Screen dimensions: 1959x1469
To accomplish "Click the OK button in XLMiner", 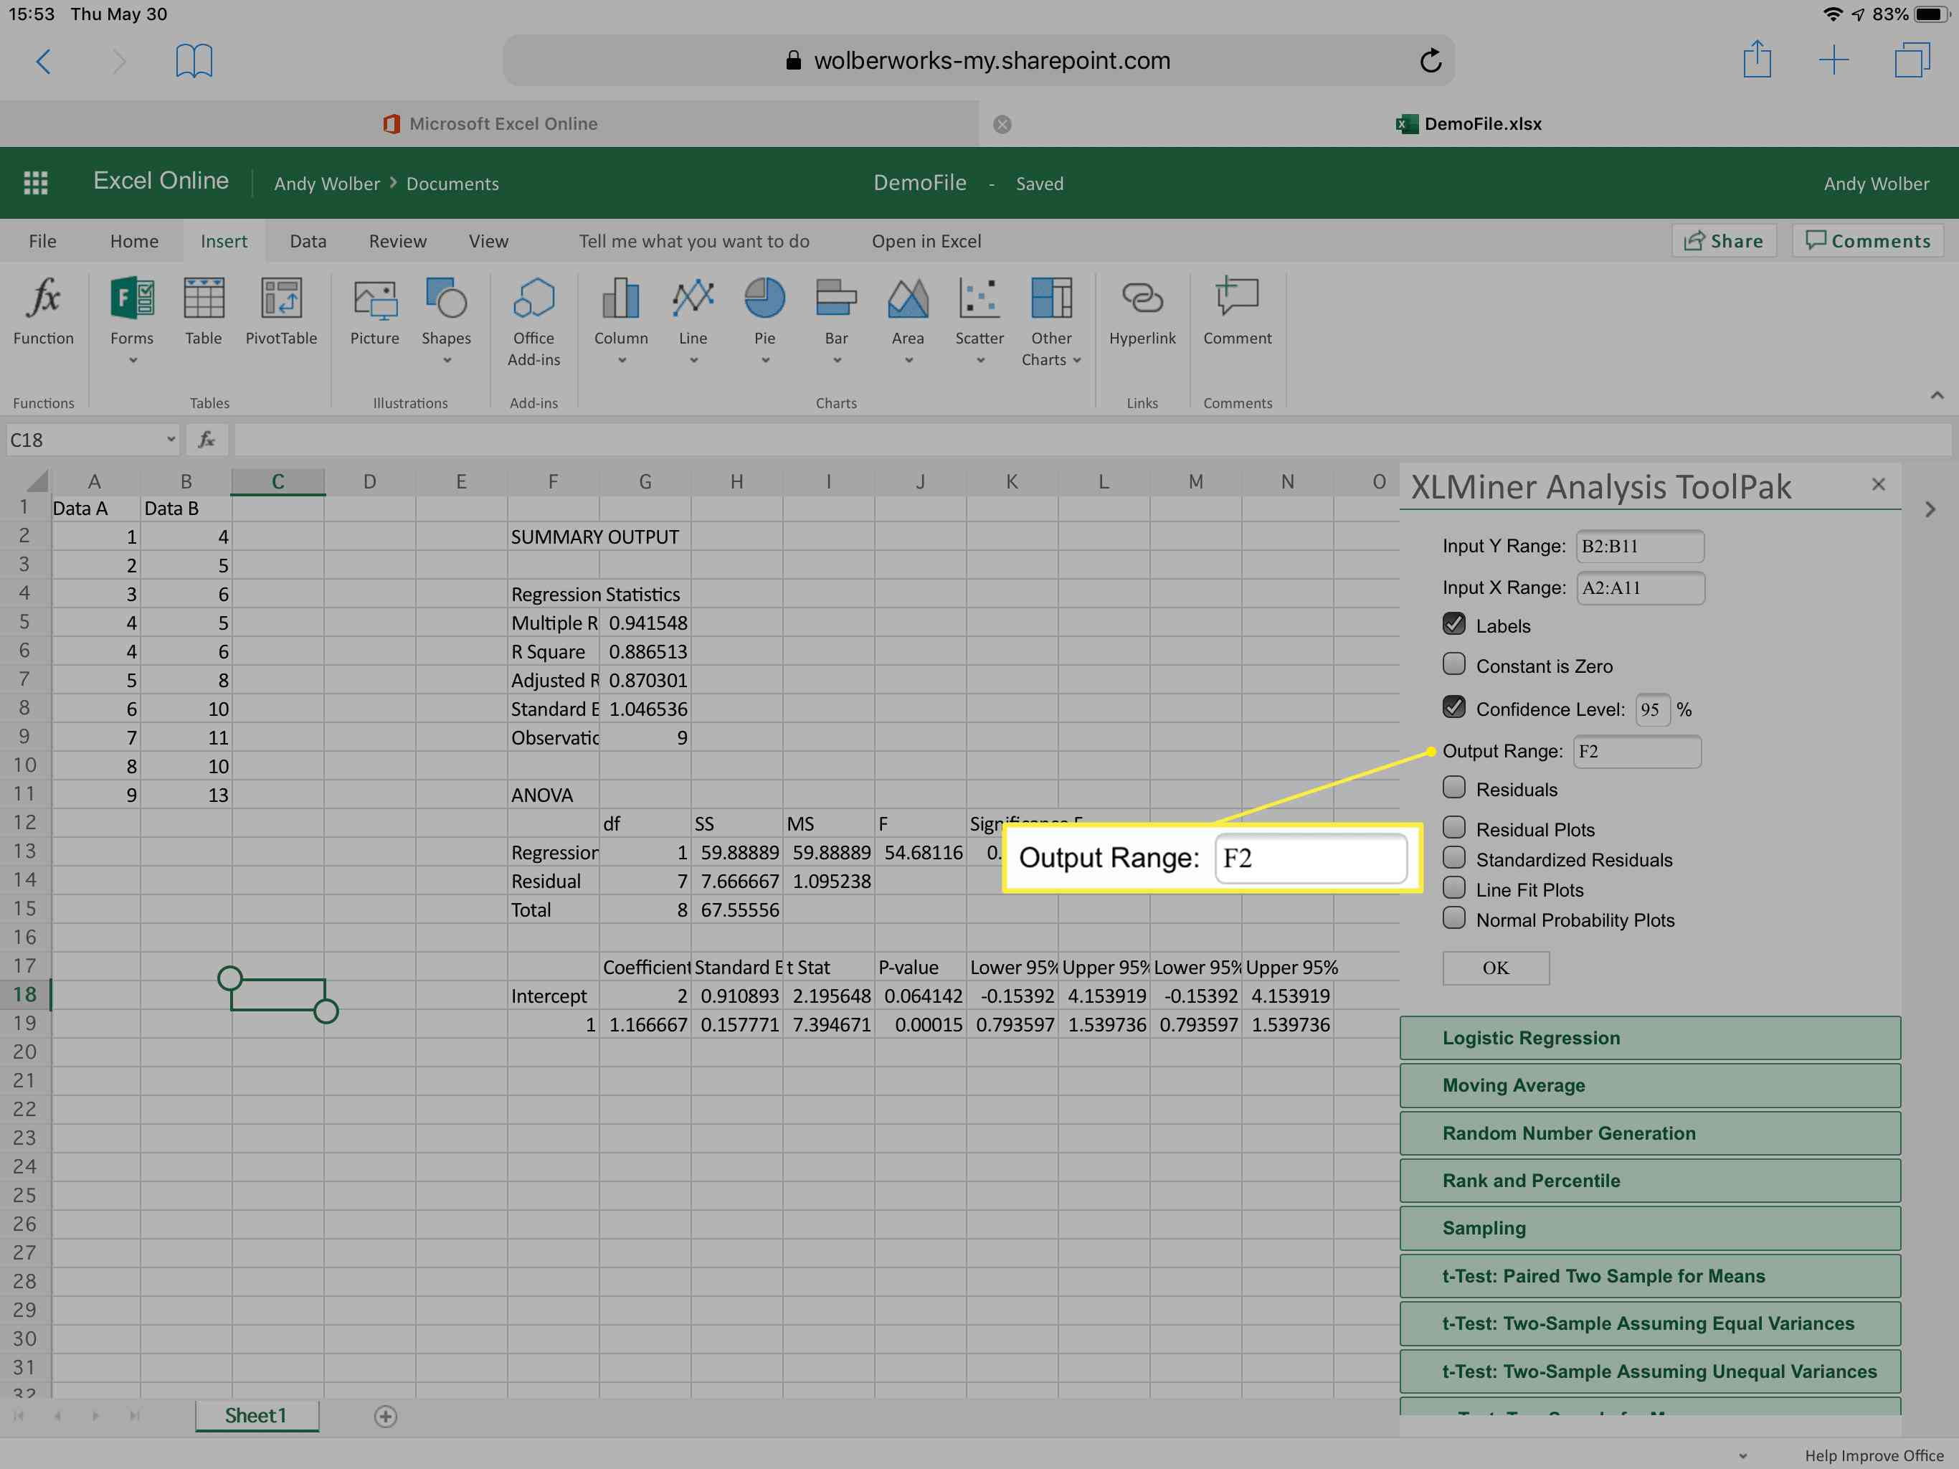I will [1494, 968].
